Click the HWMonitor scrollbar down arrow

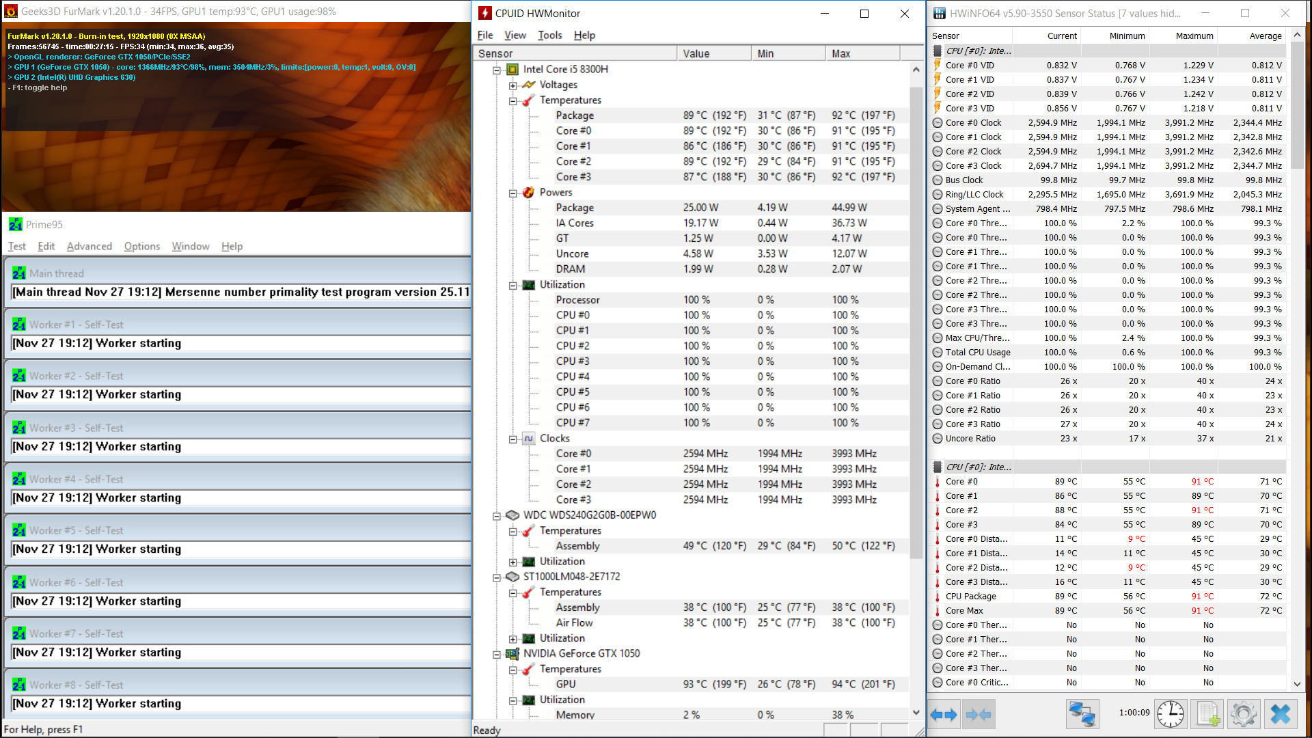point(916,712)
